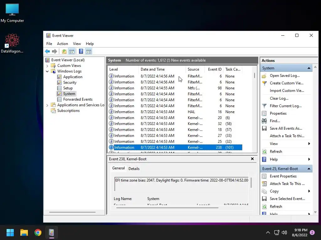Click the Back arrow toolbar icon
Viewport: 321px width, 240px height.
47,52
